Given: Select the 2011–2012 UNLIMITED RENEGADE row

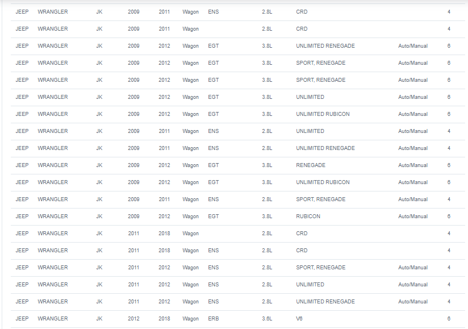Looking at the screenshot, I should click(237, 302).
